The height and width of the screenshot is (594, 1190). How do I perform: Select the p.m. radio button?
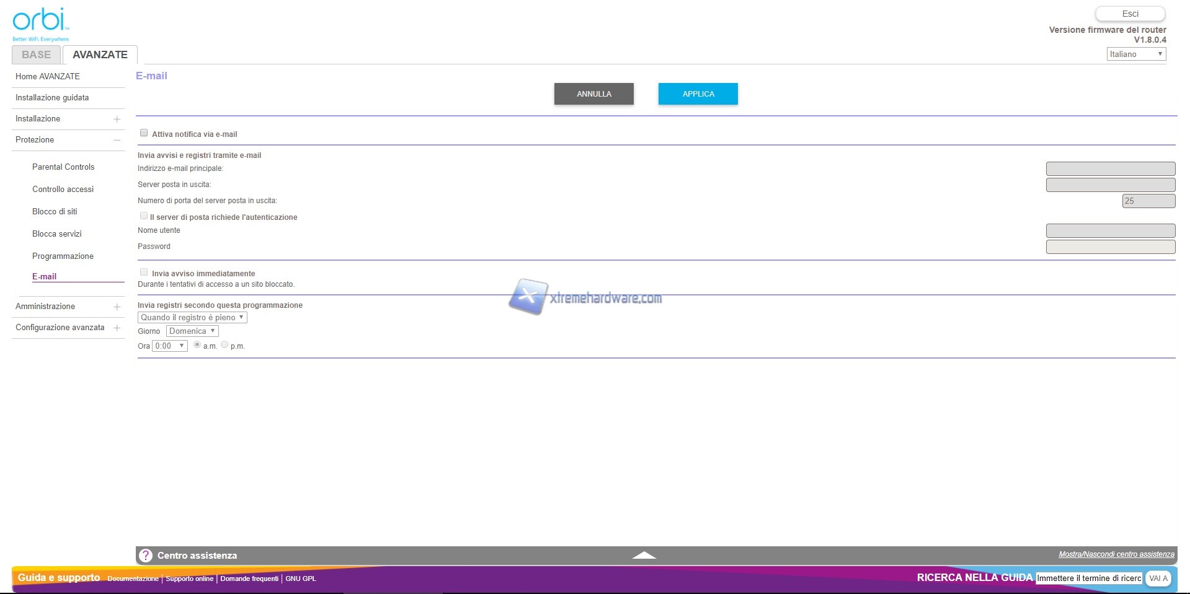point(224,345)
